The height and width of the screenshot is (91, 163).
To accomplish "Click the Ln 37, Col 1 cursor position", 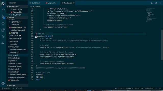I will [119, 88].
